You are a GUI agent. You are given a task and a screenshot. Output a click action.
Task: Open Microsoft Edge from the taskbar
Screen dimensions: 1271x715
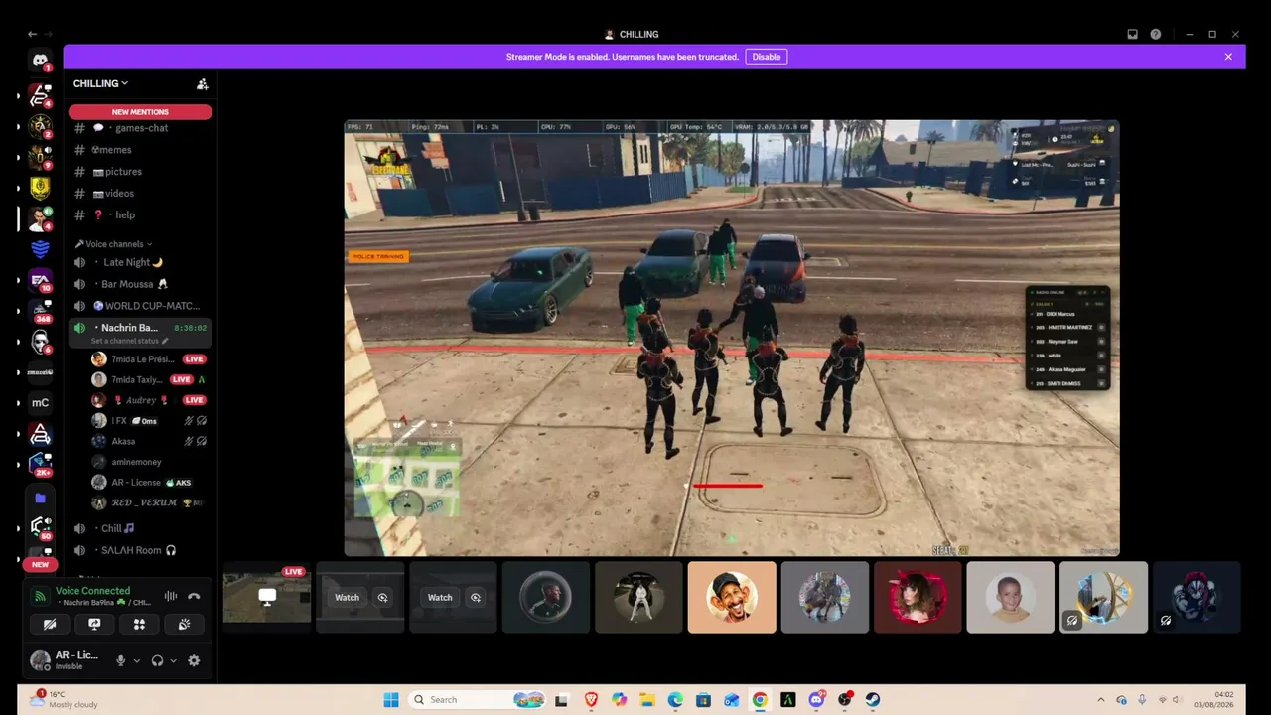pyautogui.click(x=675, y=700)
